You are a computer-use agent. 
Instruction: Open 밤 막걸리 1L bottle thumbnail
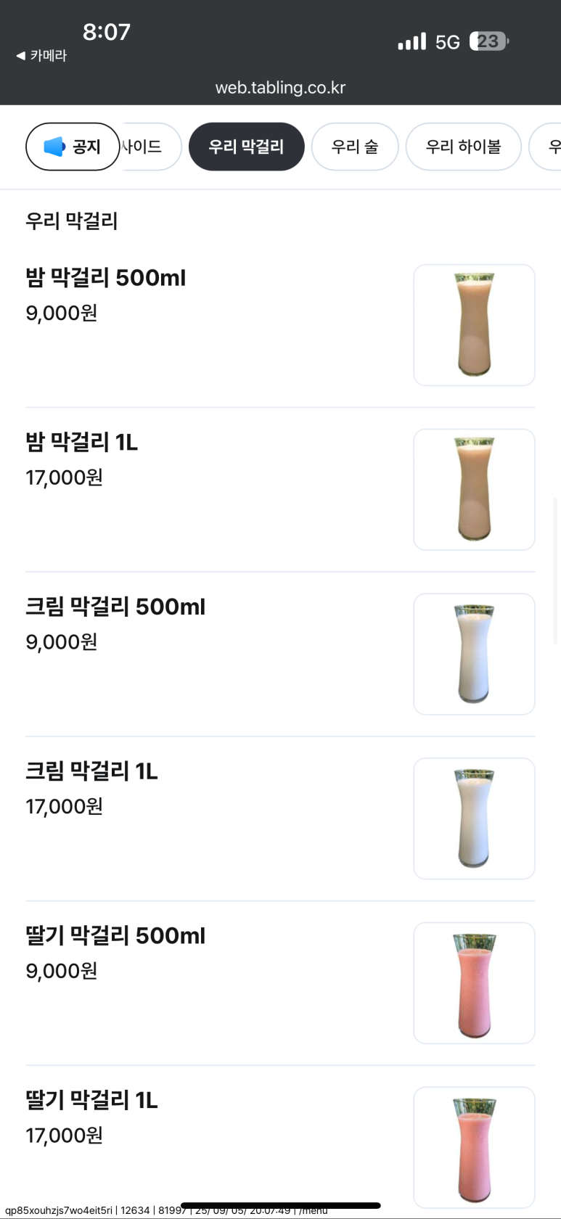(474, 490)
